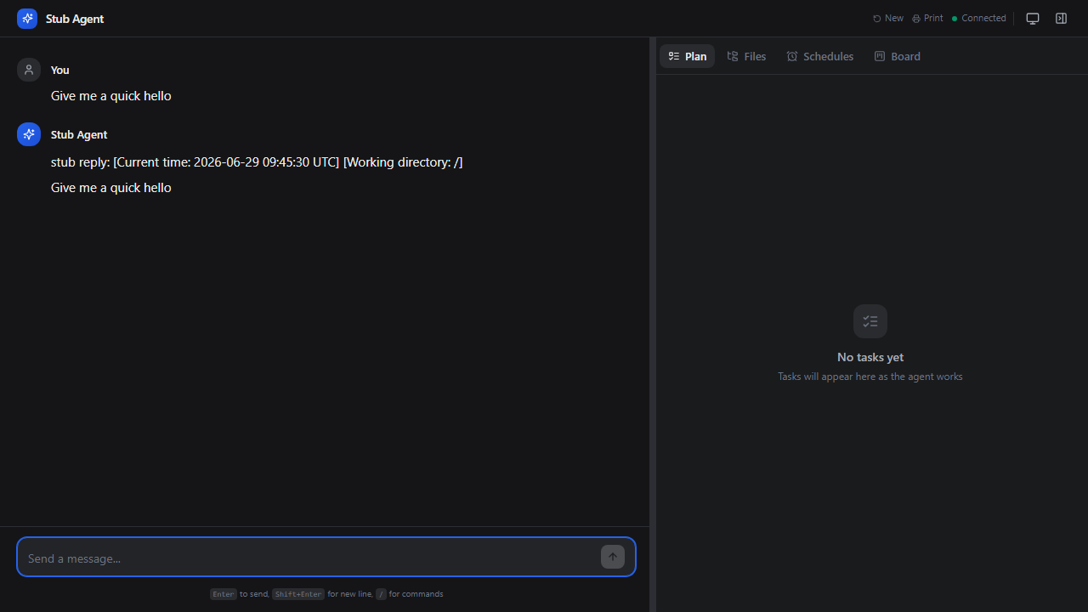Print the conversation
This screenshot has height=612, width=1088.
click(x=927, y=18)
